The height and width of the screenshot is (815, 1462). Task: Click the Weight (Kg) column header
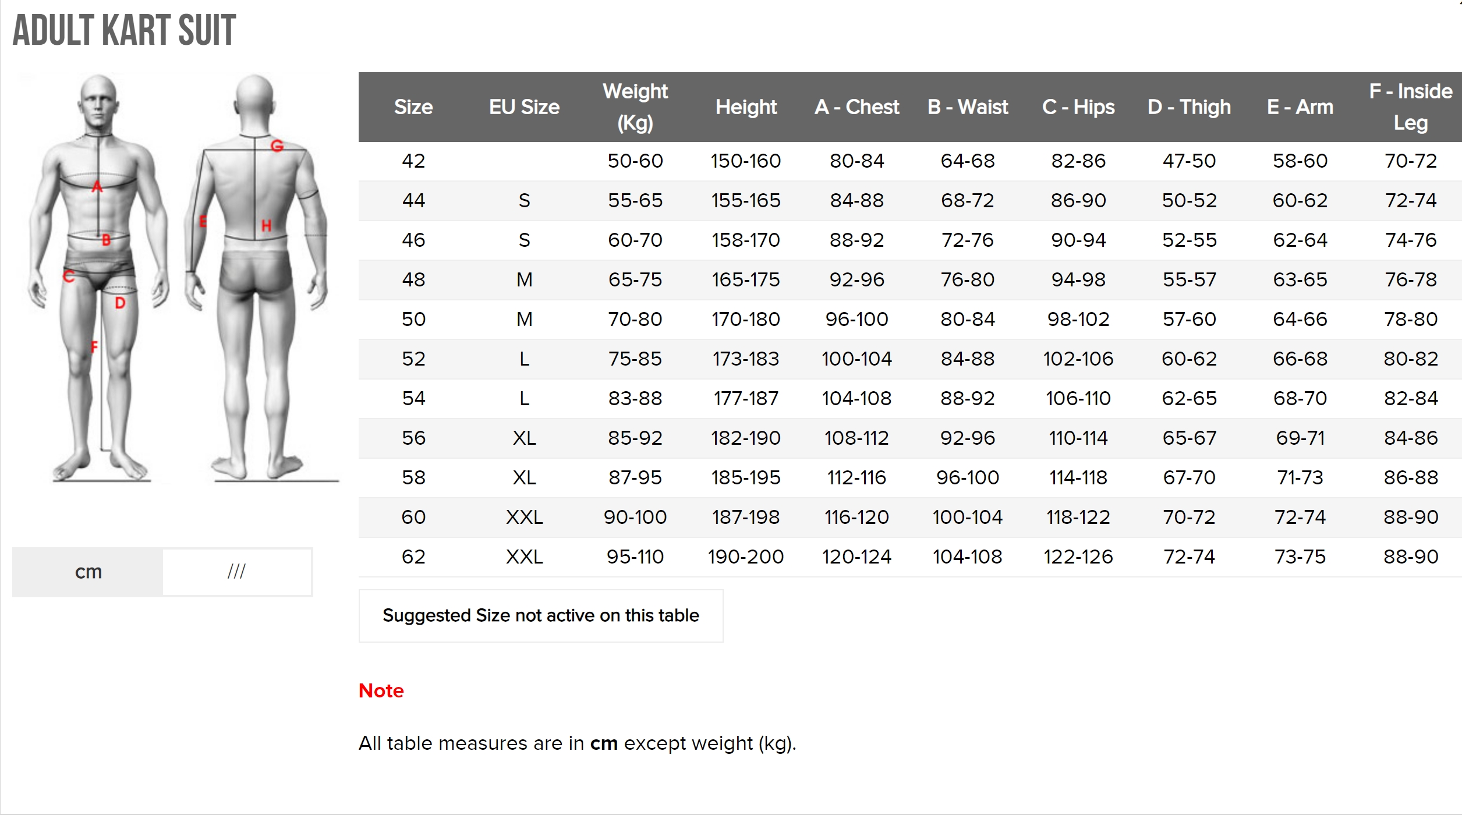635,107
